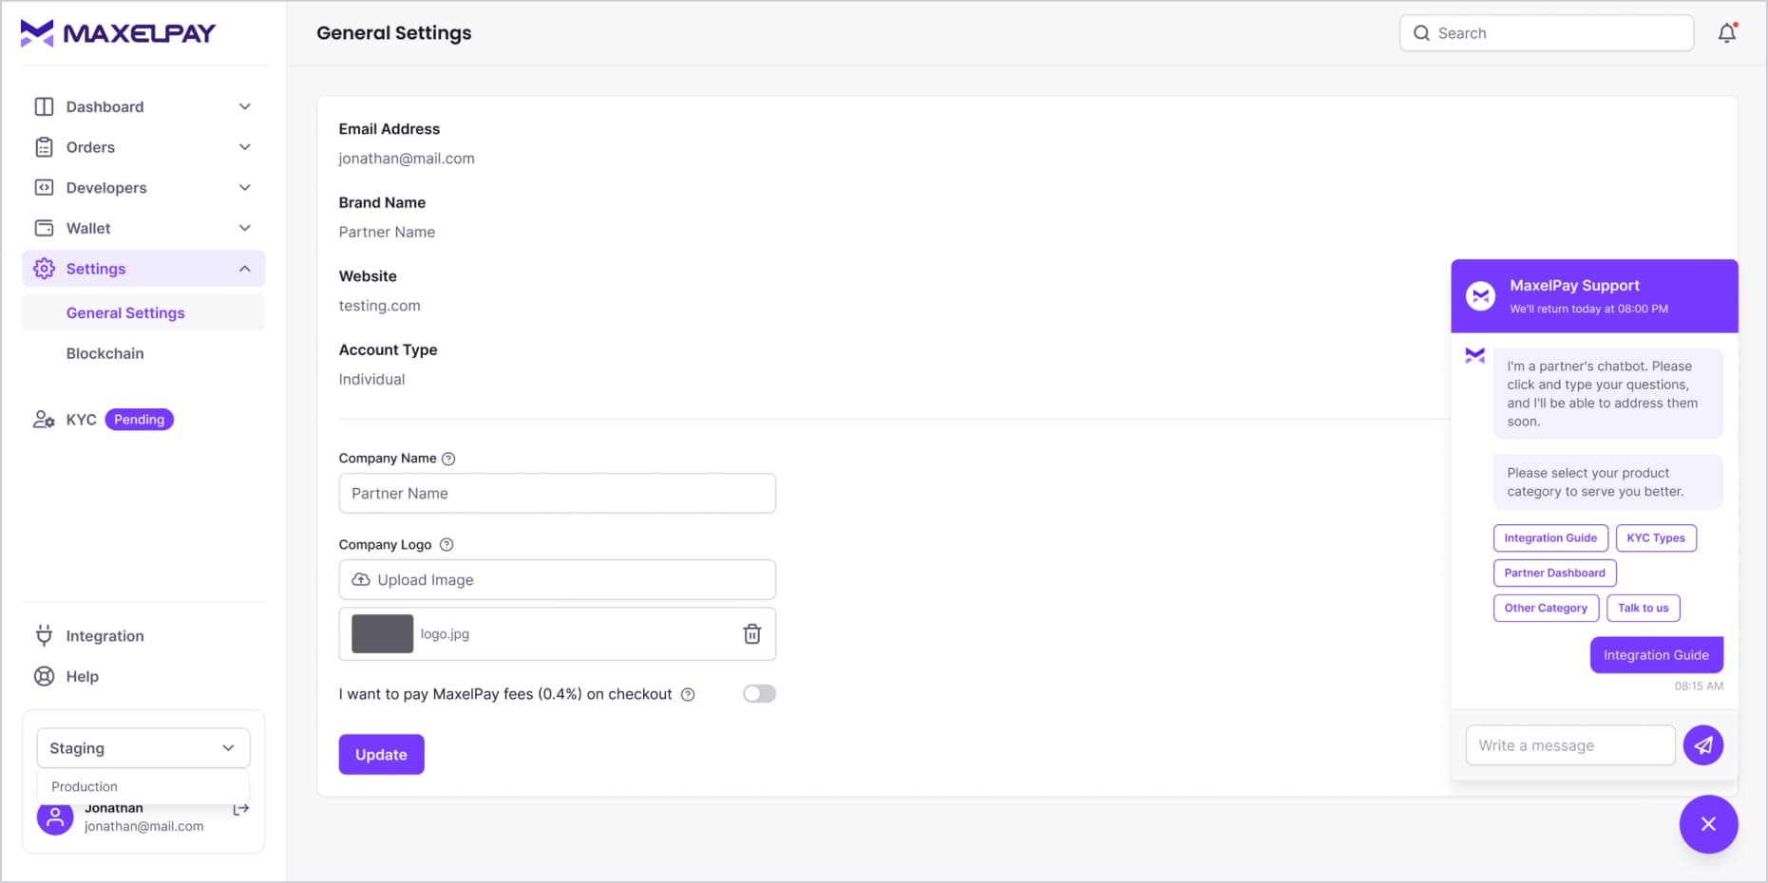
Task: Click the Integration plug icon
Action: tap(44, 635)
